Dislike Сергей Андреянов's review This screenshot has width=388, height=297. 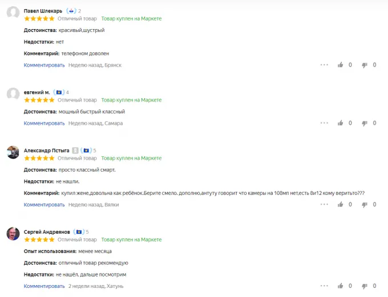click(x=365, y=286)
